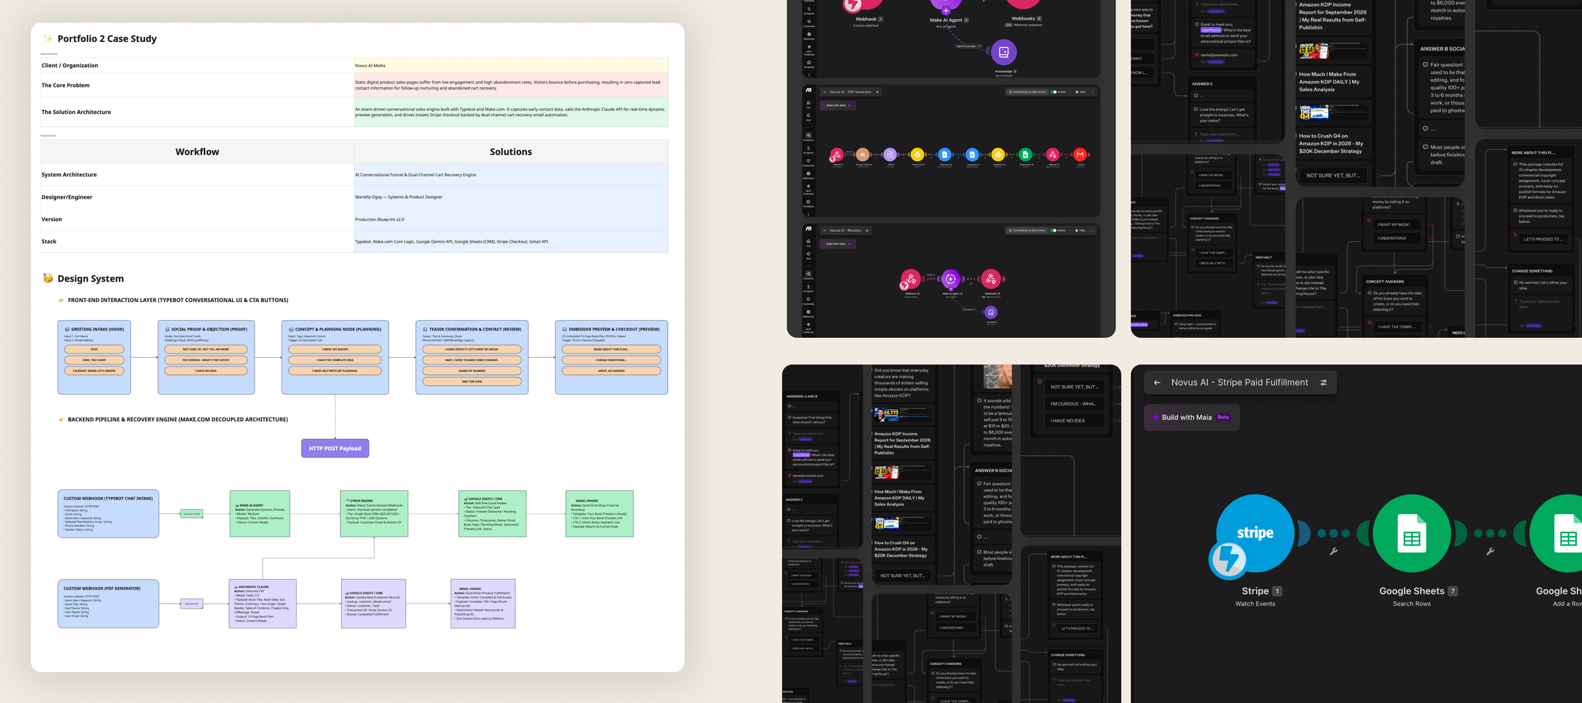Viewport: 1582px width, 703px height.
Task: Toggle Active switch in PDF Generator scenario
Action: point(1054,92)
